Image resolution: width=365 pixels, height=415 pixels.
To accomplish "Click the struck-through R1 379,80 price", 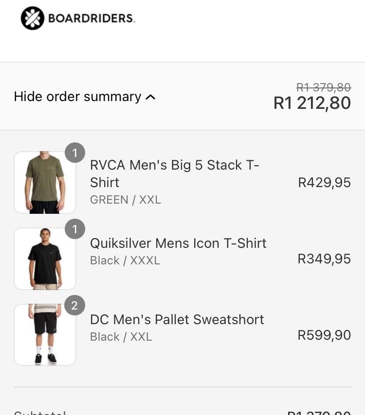I will (x=323, y=87).
